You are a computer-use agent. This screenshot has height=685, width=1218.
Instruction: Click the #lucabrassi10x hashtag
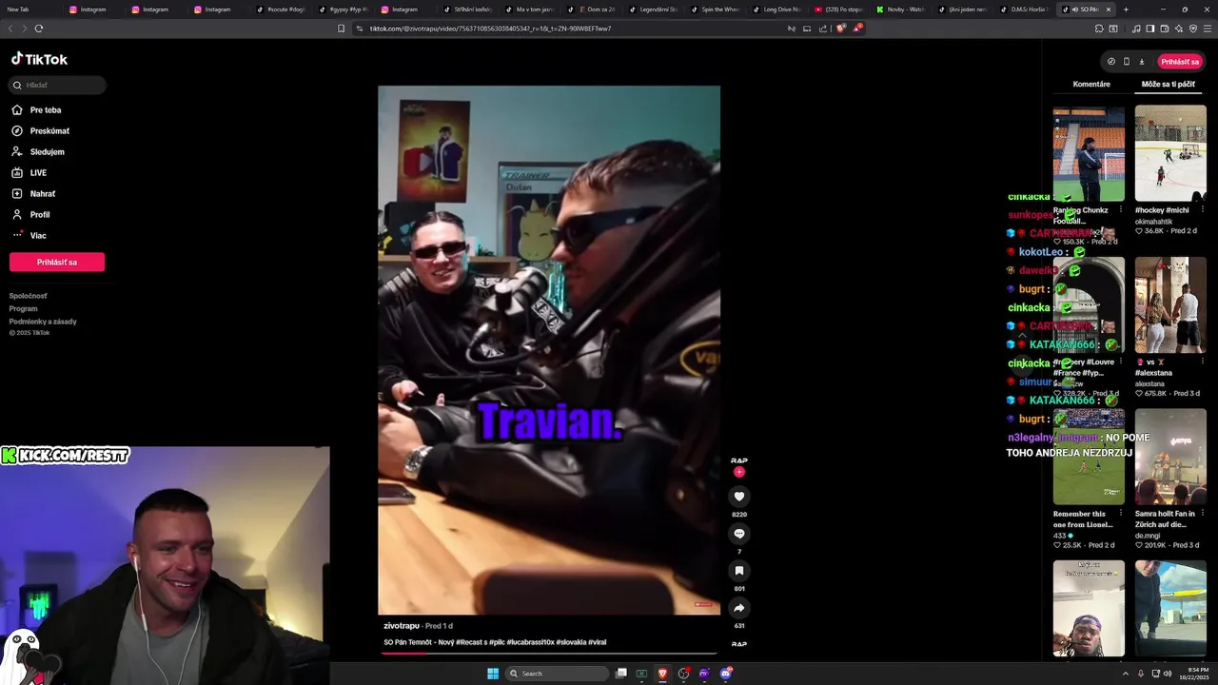531,642
